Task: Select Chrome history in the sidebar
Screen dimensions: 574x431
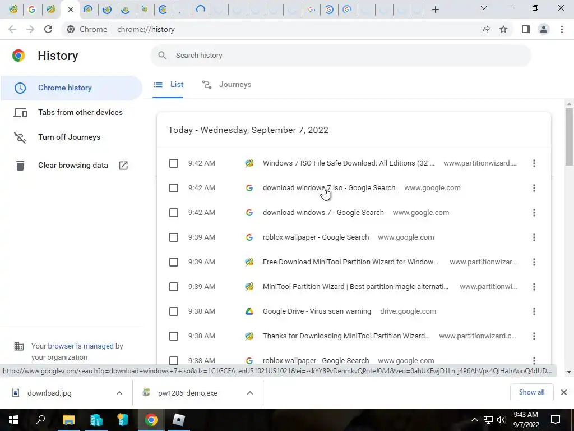Action: (x=71, y=88)
